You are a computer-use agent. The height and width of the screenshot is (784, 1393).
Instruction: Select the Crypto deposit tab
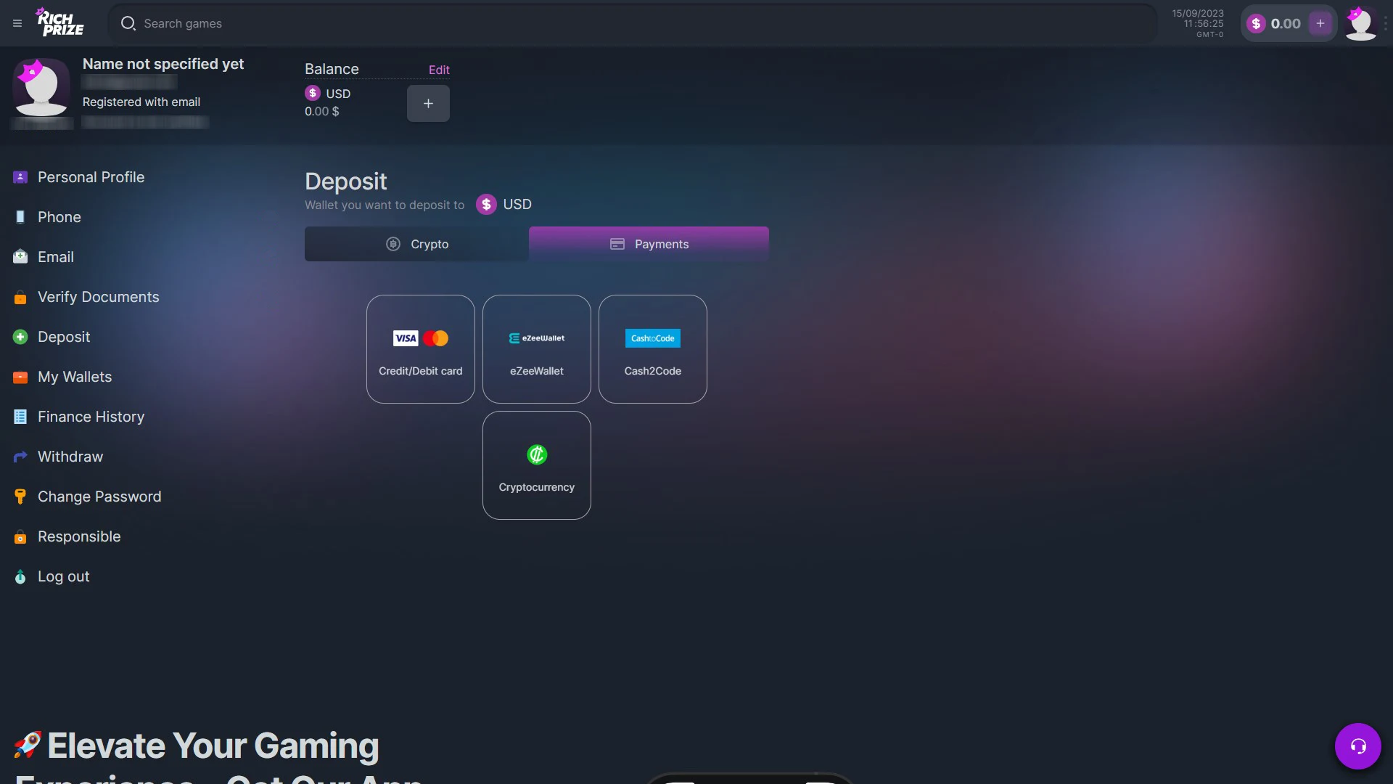[x=416, y=244]
